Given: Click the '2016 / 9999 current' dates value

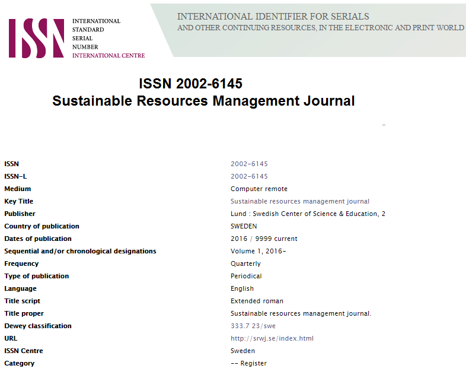Looking at the screenshot, I should click(264, 239).
